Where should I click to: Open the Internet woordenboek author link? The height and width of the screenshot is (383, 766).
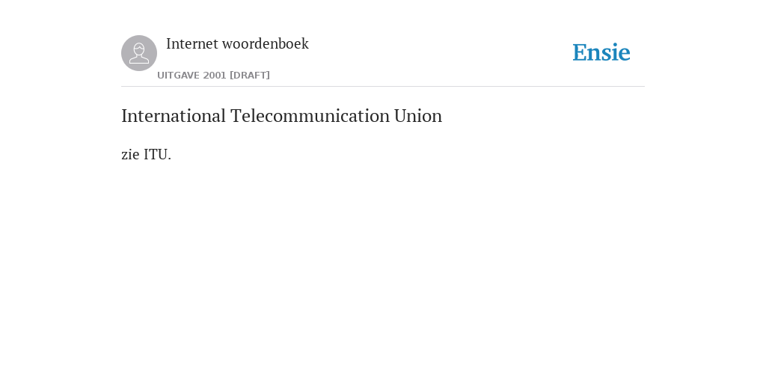[237, 44]
